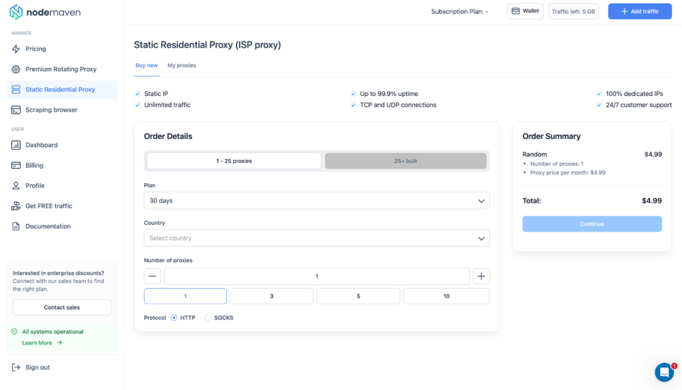The width and height of the screenshot is (682, 390).
Task: Click the Dashboard chart icon
Action: tap(16, 145)
